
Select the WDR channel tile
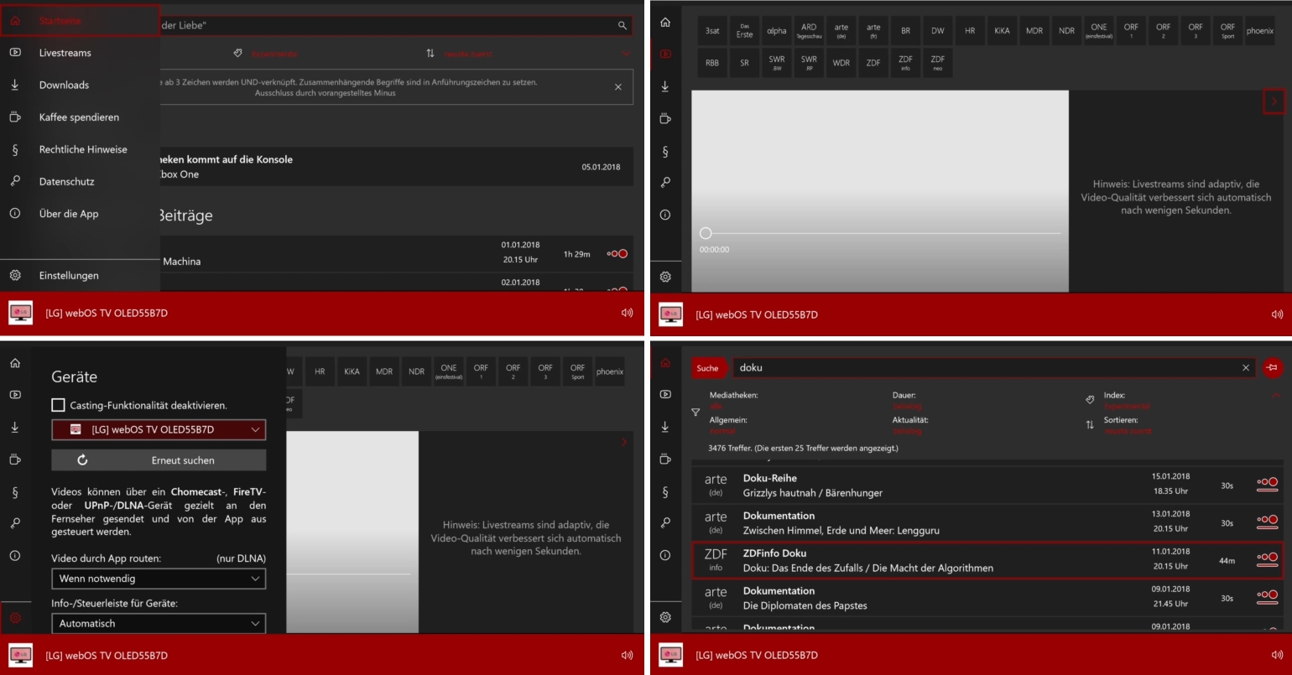click(x=841, y=63)
